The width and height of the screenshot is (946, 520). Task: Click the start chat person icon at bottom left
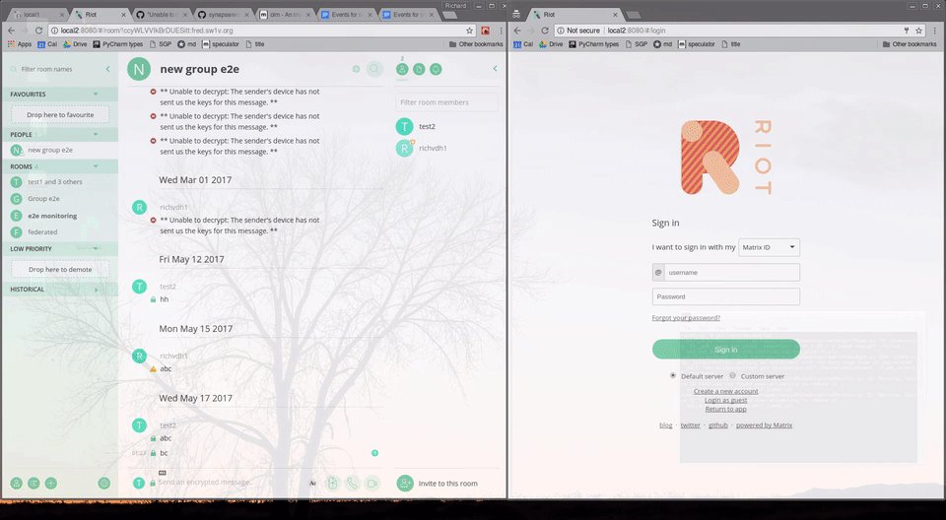pyautogui.click(x=17, y=484)
